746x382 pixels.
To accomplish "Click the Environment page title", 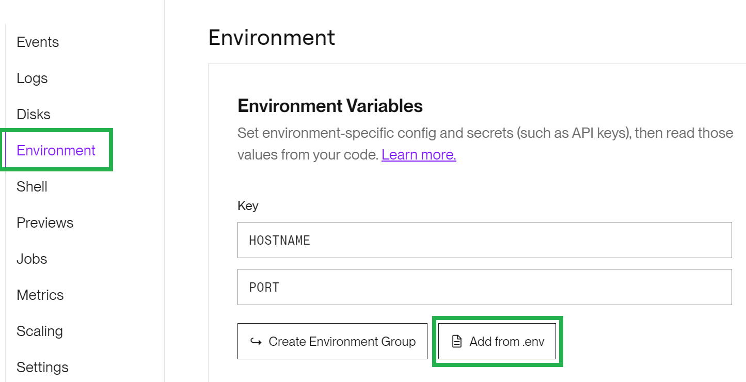I will click(x=272, y=38).
